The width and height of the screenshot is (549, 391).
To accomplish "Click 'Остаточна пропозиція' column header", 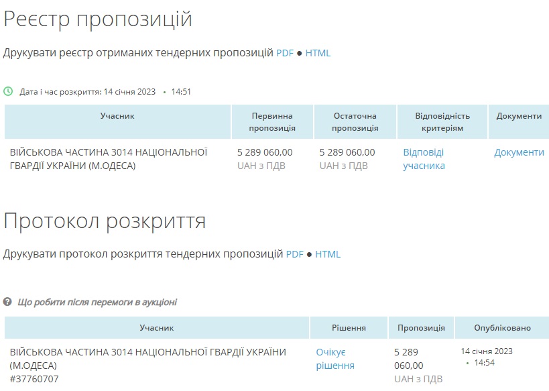I will [x=355, y=122].
